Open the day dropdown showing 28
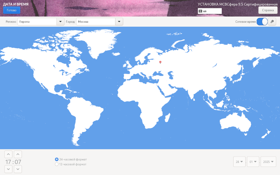This screenshot has height=175, width=280. pyautogui.click(x=239, y=162)
